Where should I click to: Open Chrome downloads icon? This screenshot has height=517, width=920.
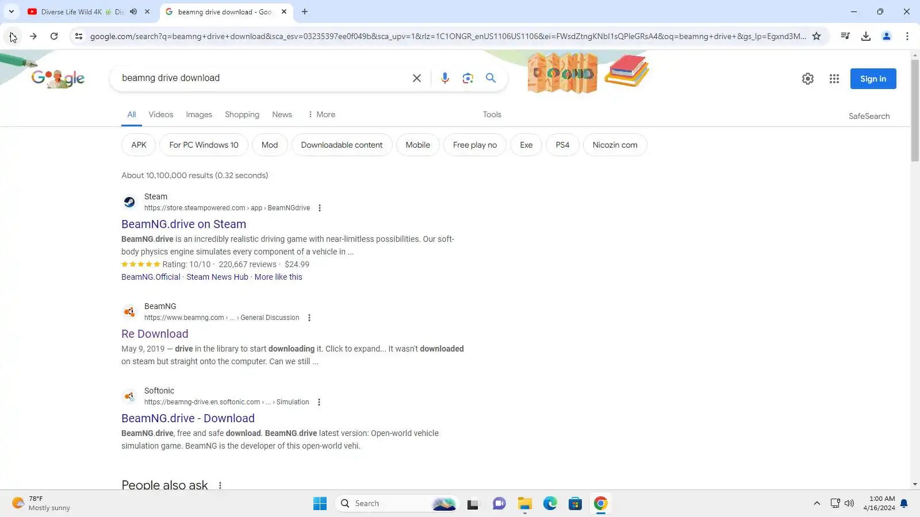tap(866, 36)
